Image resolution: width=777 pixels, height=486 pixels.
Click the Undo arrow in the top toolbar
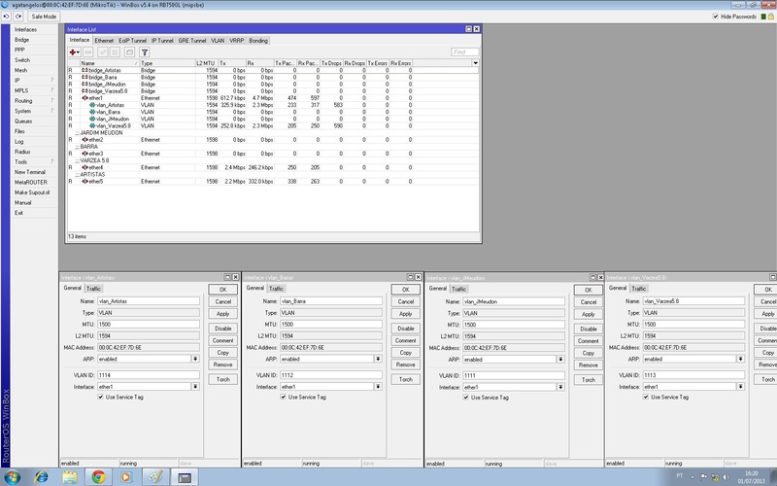coord(7,17)
